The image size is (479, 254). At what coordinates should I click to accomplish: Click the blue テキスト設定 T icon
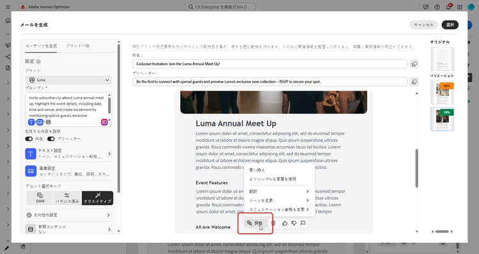click(31, 154)
